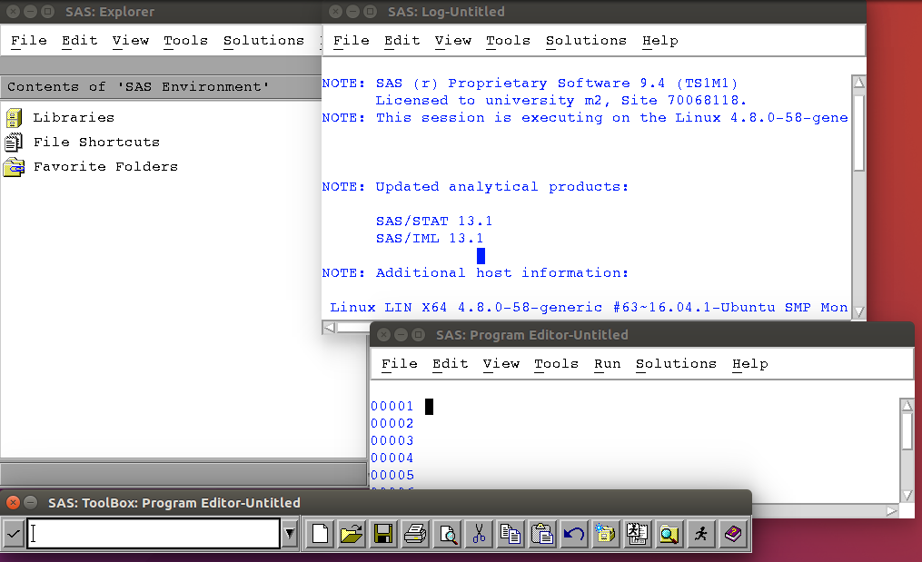Click the File Shortcuts label in Explorer

[96, 143]
